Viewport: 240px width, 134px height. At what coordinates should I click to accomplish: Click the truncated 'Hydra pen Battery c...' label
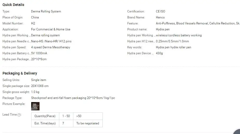pyautogui.click(x=17, y=53)
